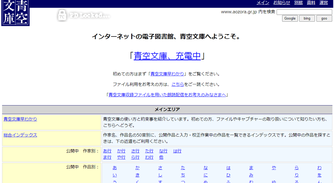Open 青空文庫早わかり link in intro text
This screenshot has height=183, width=334.
(x=167, y=74)
